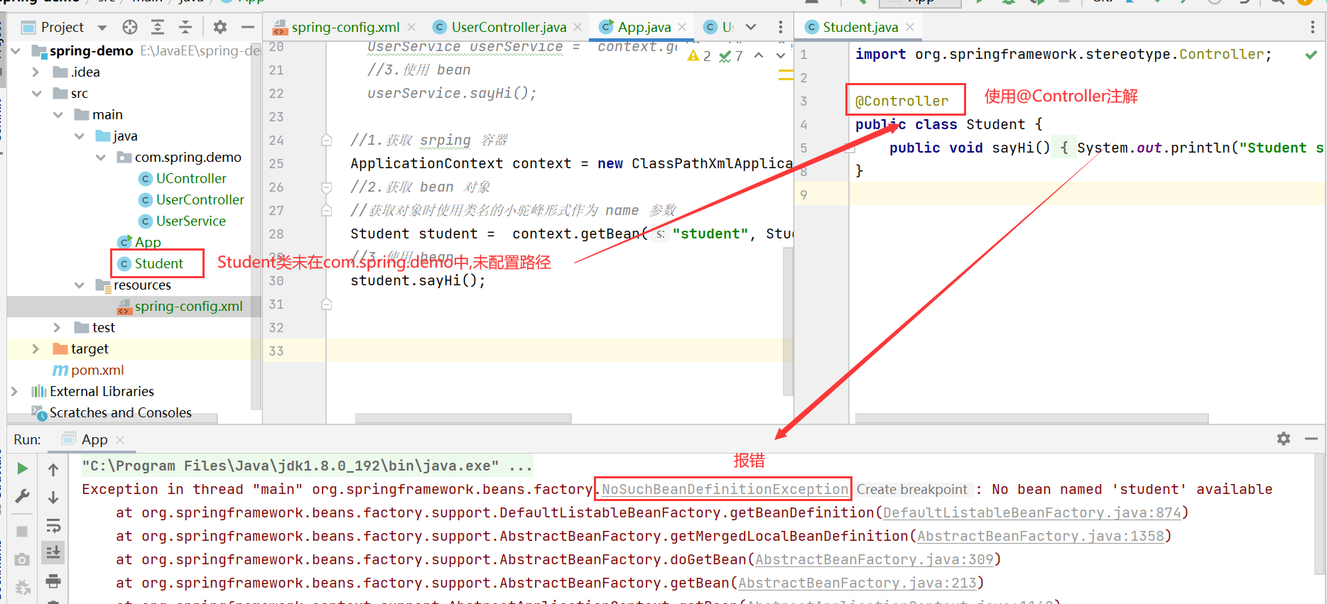1327x604 pixels.
Task: Close the App.java tab
Action: tap(682, 27)
